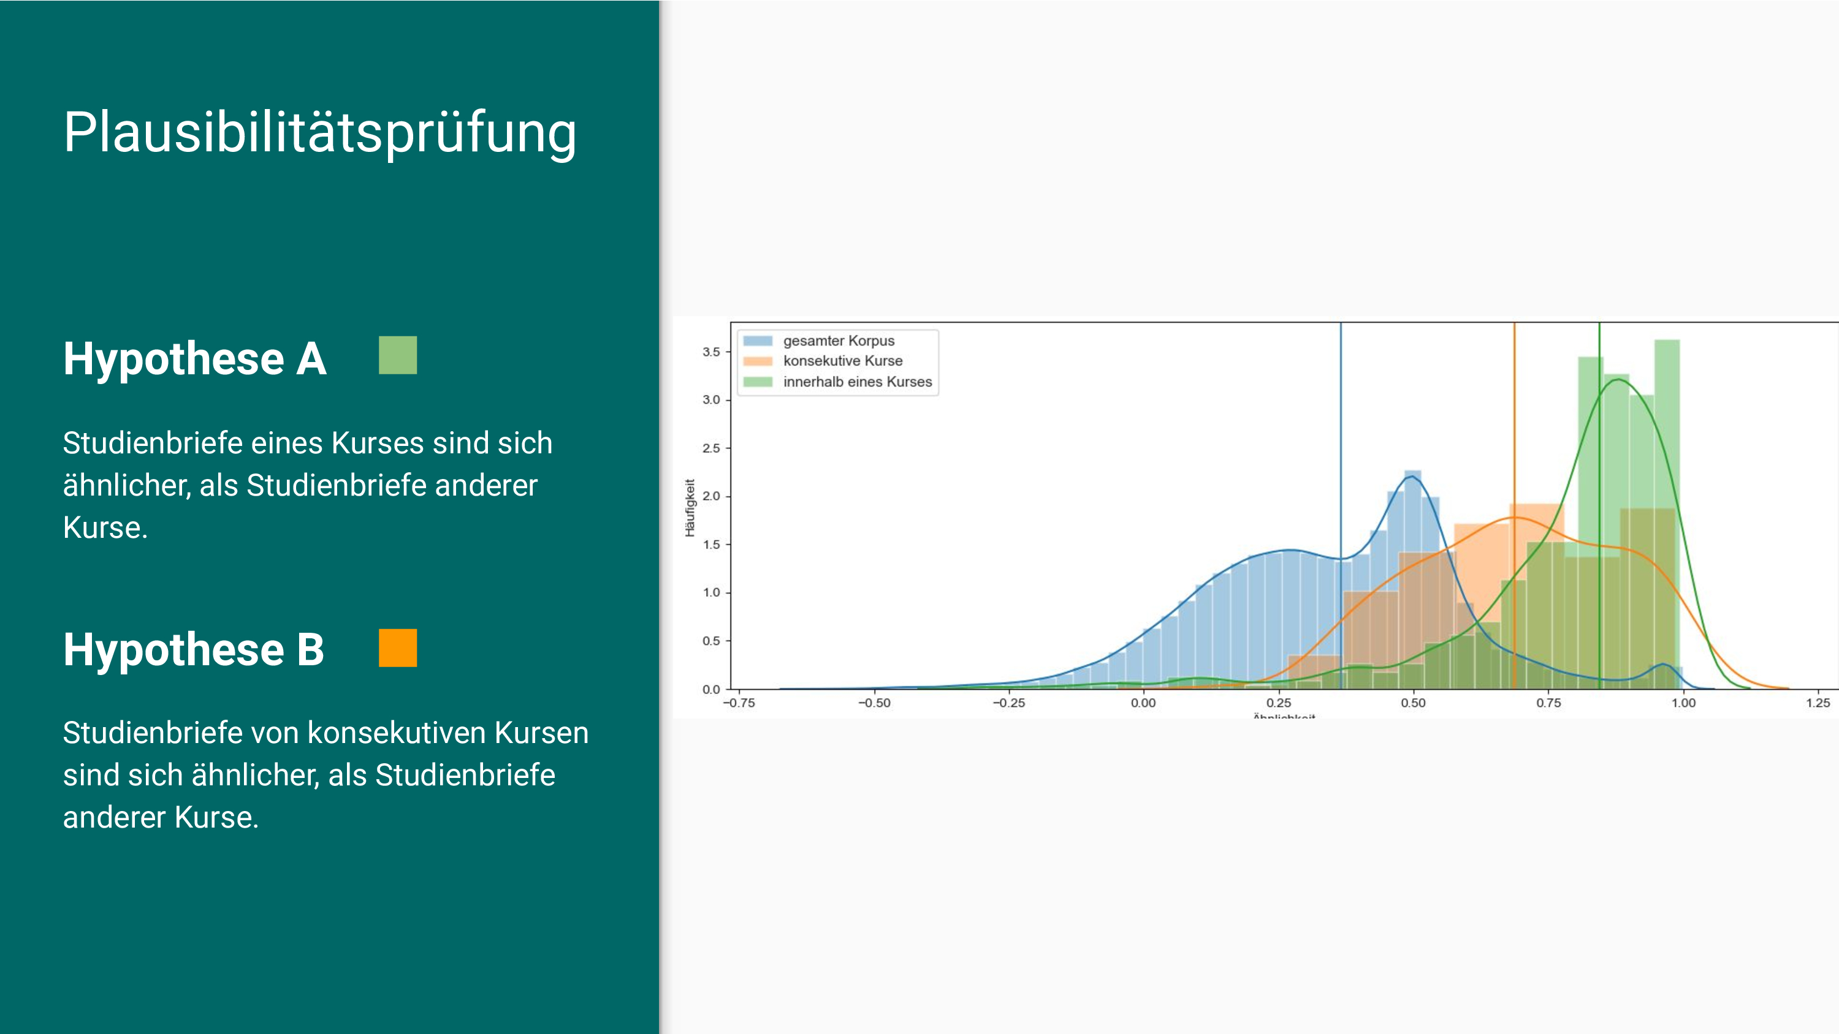Click the 0.00 tick label on x-axis
This screenshot has height=1034, width=1839.
(1143, 703)
